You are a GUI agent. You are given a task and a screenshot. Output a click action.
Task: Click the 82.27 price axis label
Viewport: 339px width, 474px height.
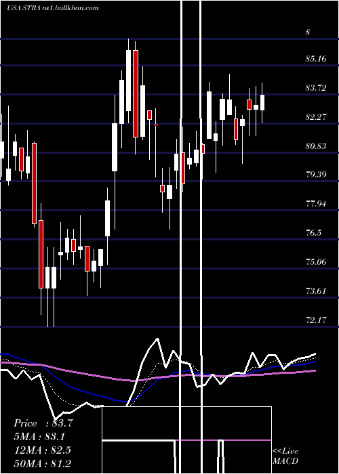point(316,117)
